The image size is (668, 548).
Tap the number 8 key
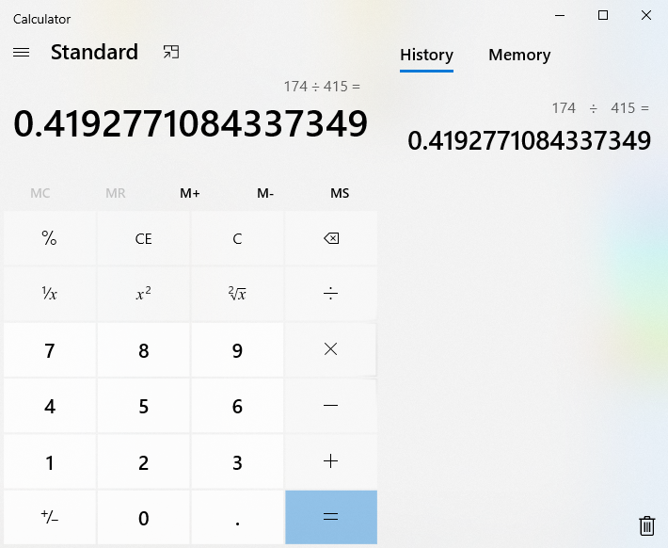click(x=144, y=349)
